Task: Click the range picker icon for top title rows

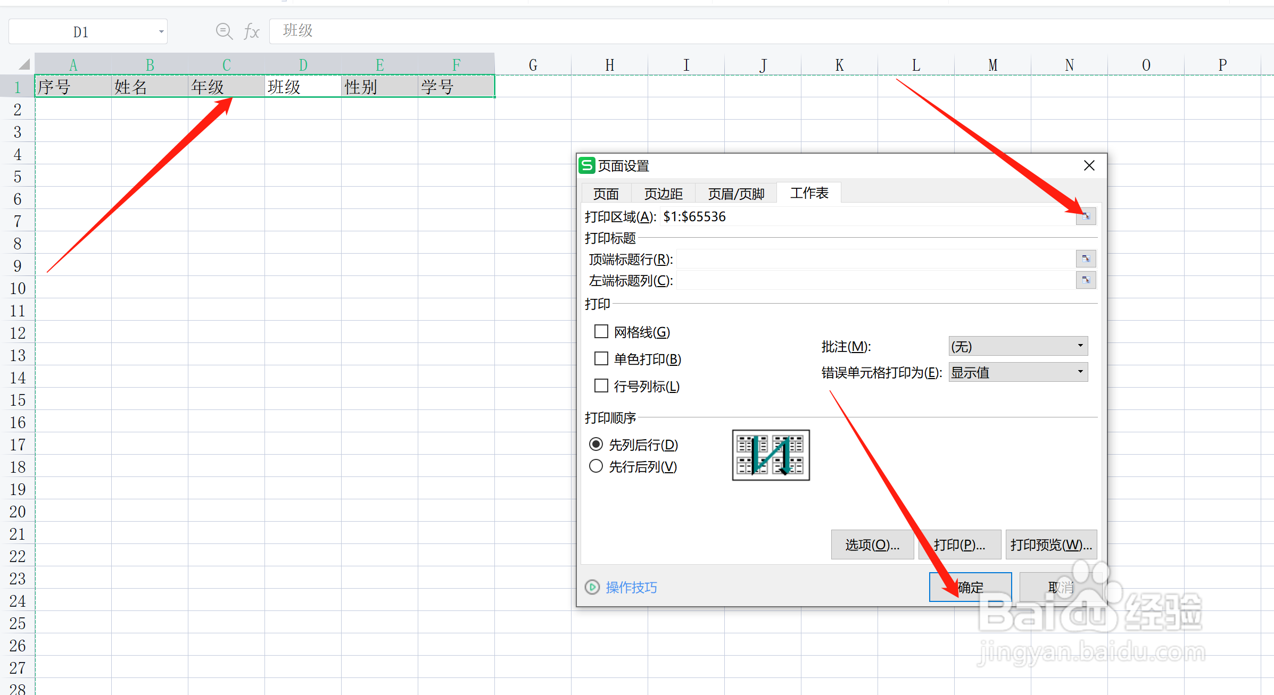Action: coord(1086,259)
